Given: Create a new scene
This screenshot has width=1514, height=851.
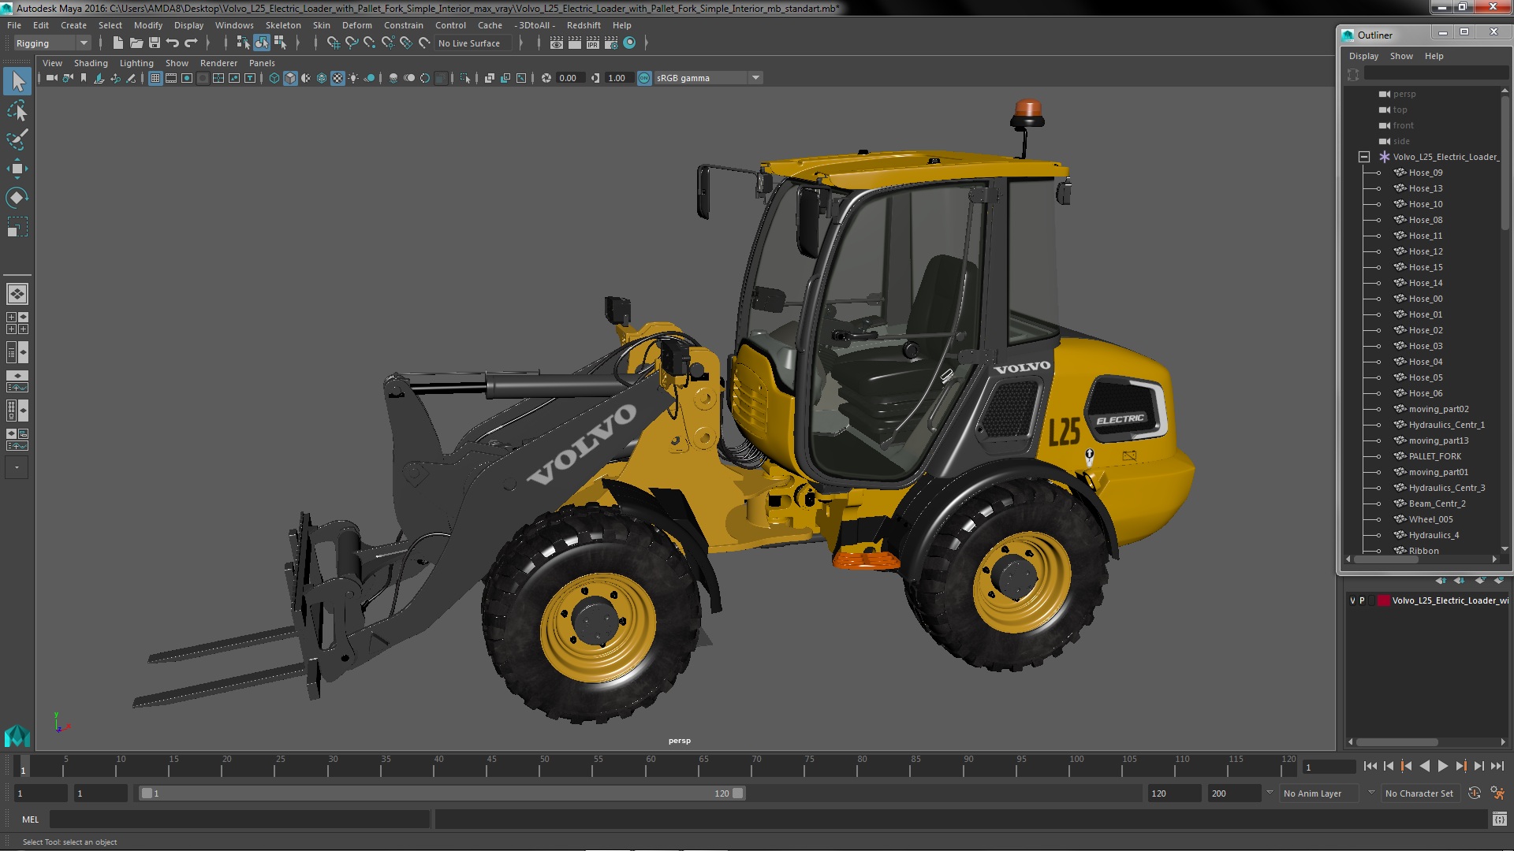Looking at the screenshot, I should click(118, 43).
